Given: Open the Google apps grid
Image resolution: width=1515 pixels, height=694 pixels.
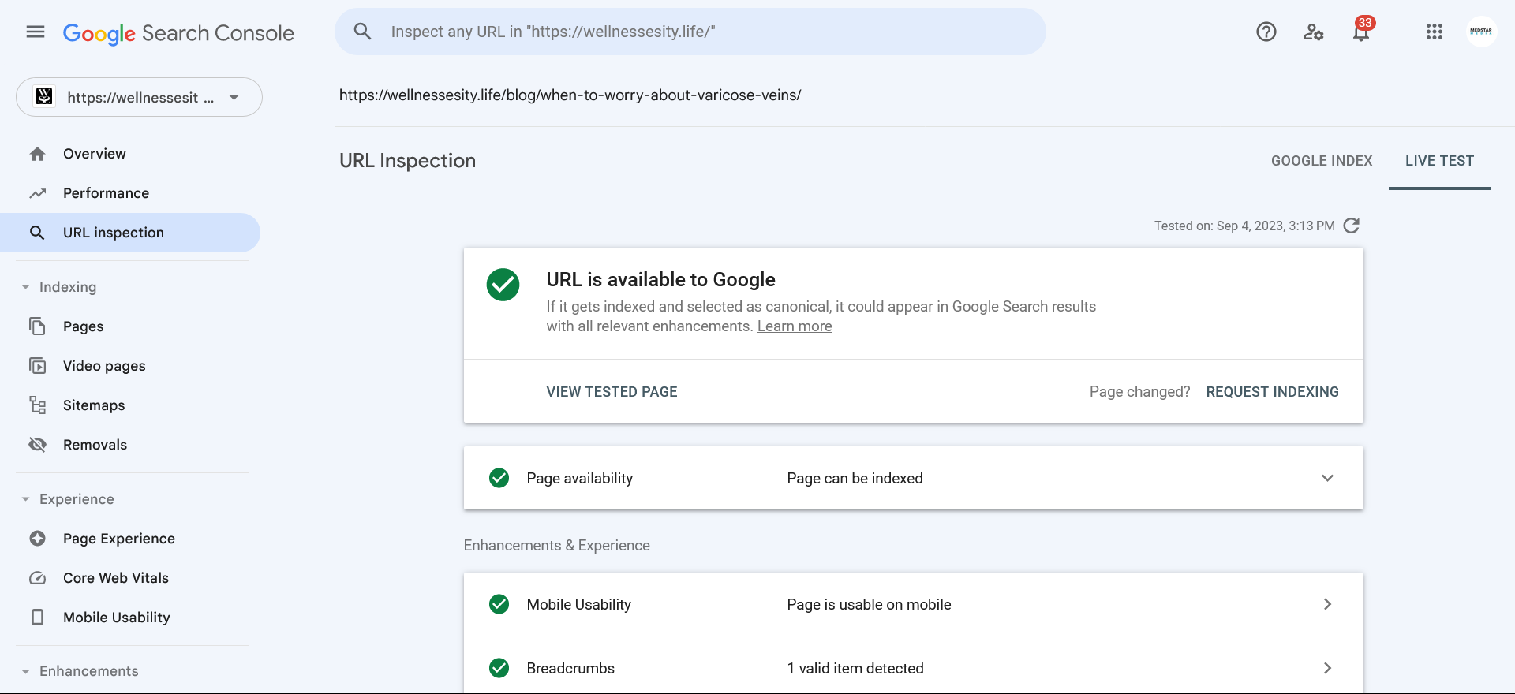Looking at the screenshot, I should coord(1435,32).
